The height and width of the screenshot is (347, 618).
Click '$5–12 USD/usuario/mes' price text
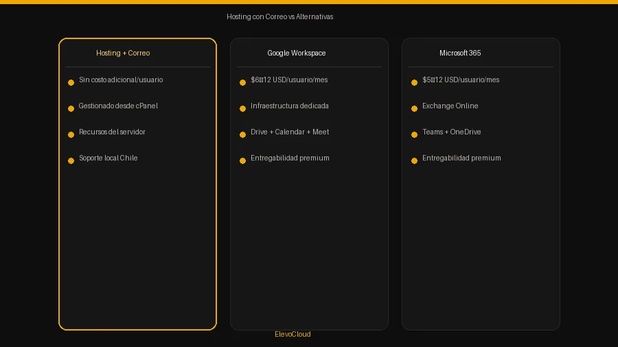[461, 80]
